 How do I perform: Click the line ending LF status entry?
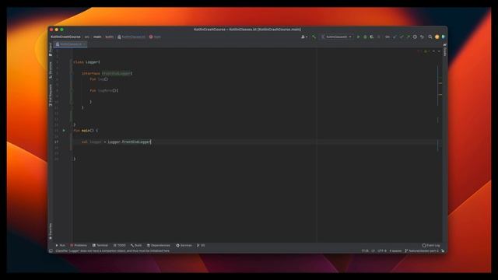point(373,250)
